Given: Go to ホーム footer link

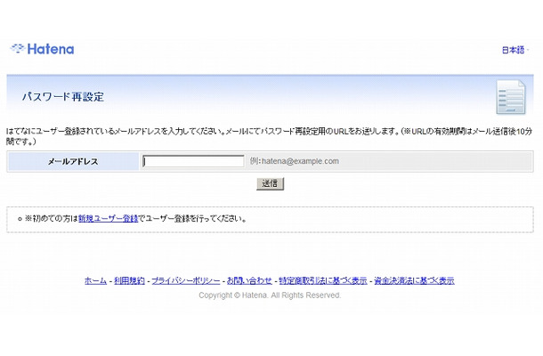Looking at the screenshot, I should point(95,280).
